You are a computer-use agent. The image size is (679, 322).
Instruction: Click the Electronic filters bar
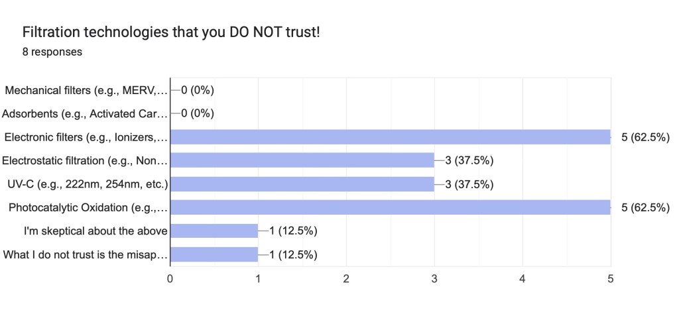[391, 137]
